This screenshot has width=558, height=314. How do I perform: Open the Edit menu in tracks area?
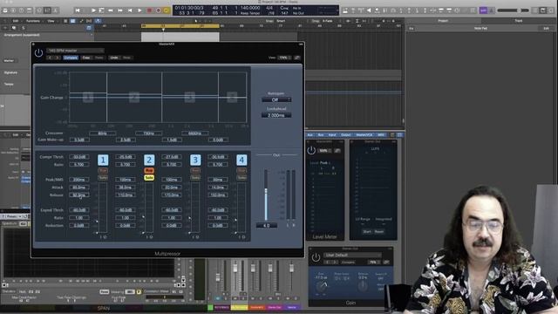(16, 21)
